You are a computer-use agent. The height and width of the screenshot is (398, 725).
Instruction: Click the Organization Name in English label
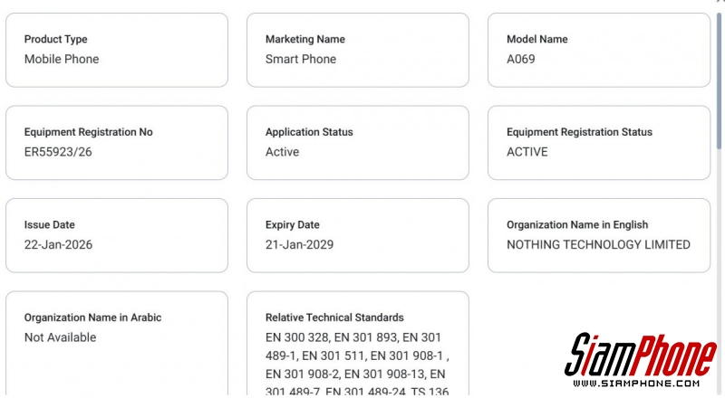coord(577,225)
